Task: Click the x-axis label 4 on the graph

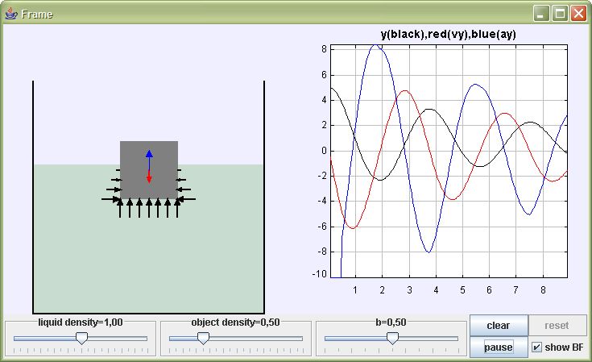Action: click(436, 290)
